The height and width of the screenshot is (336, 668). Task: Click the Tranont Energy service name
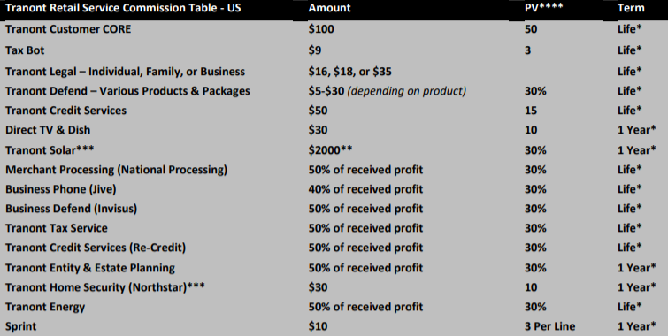pos(45,307)
